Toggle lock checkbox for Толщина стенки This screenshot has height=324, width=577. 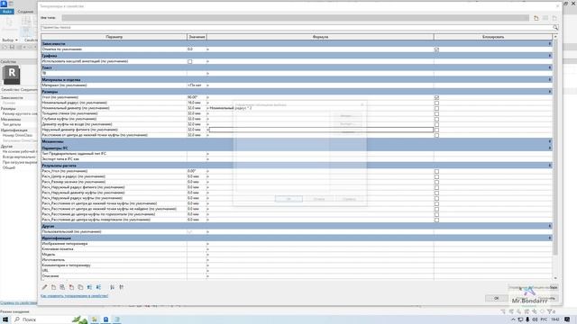436,113
